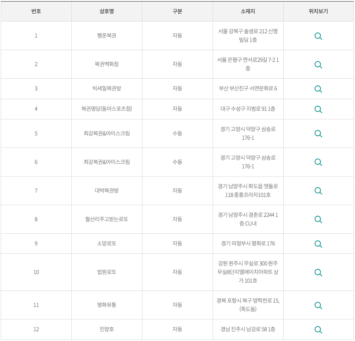Viewport: 355px width, 341px height.
Task: Click the 상호명 column header
Action: tap(107, 11)
